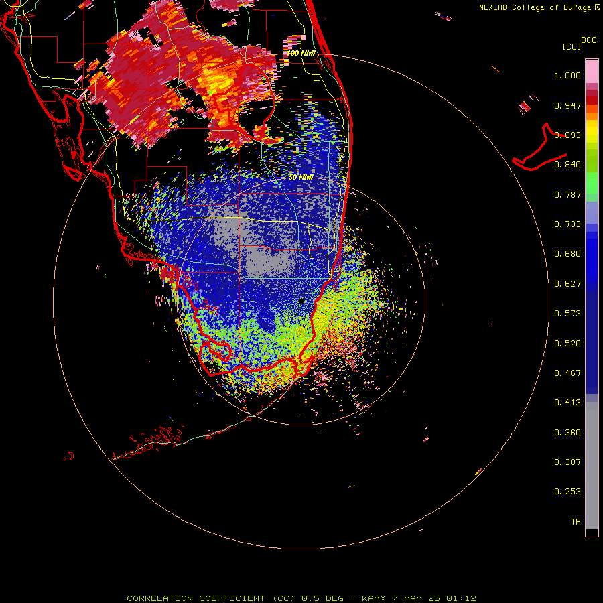603x603 pixels.
Task: Click the 0.627 color bar value
Action: coord(567,284)
